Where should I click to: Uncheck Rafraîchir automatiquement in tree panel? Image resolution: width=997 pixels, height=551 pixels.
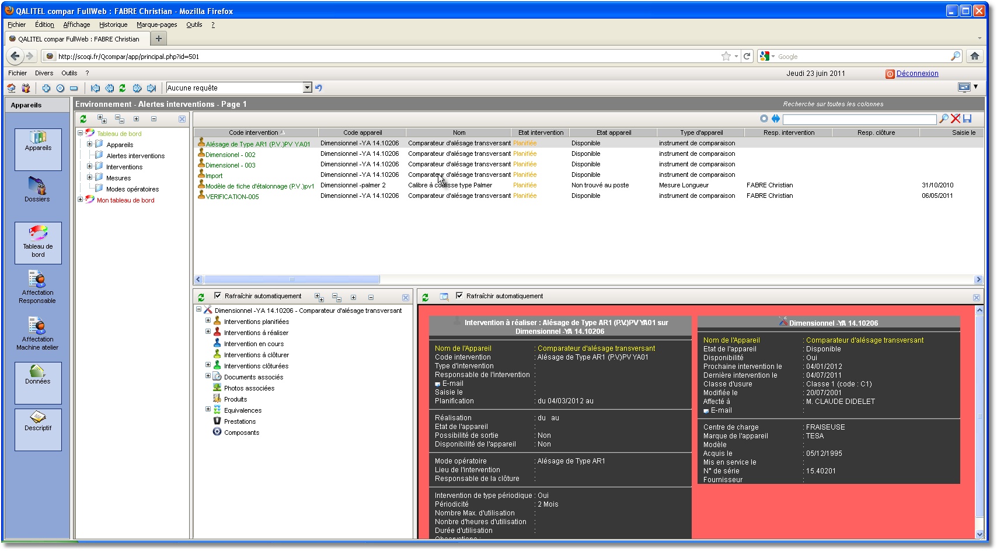[x=218, y=296]
